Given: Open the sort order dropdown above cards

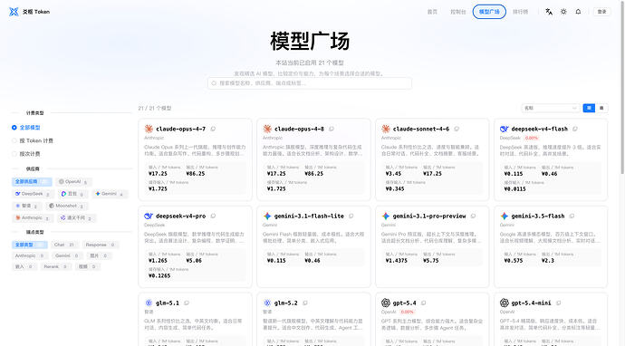Looking at the screenshot, I should [551, 108].
